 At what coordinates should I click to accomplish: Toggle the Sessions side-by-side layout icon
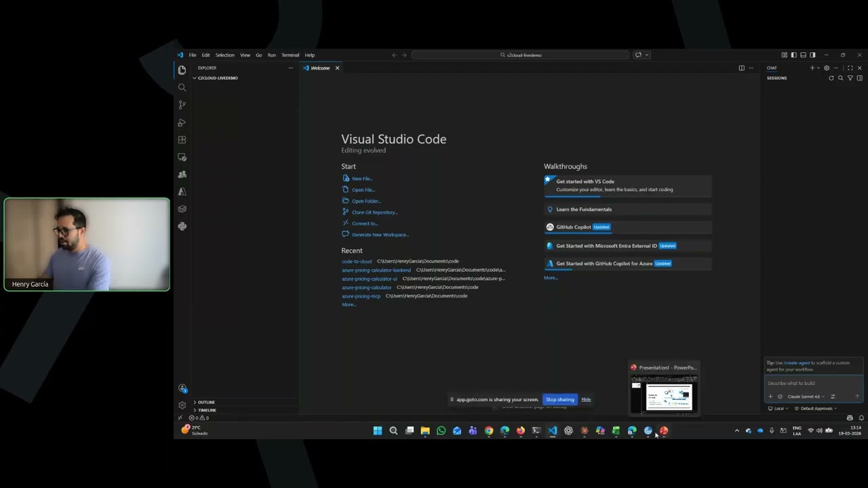(x=860, y=78)
